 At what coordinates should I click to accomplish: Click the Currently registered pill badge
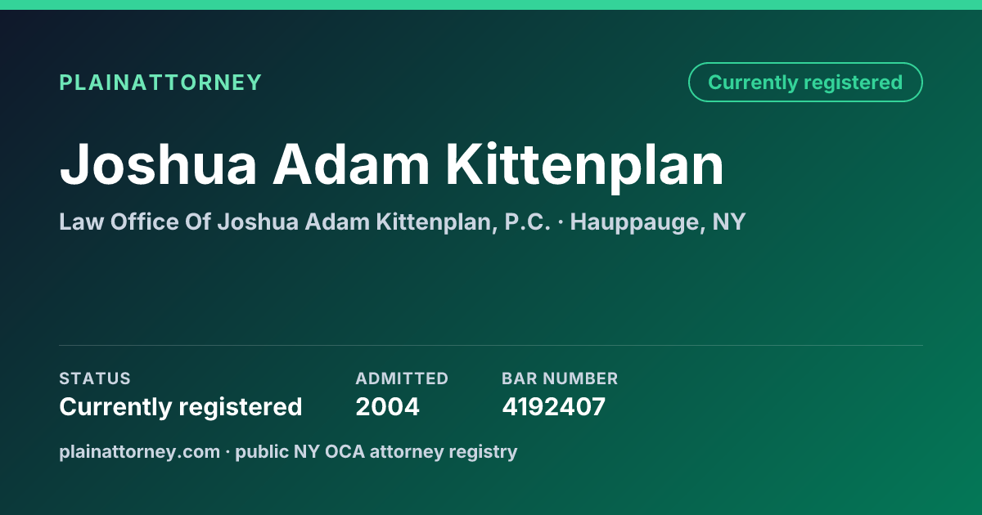(805, 83)
